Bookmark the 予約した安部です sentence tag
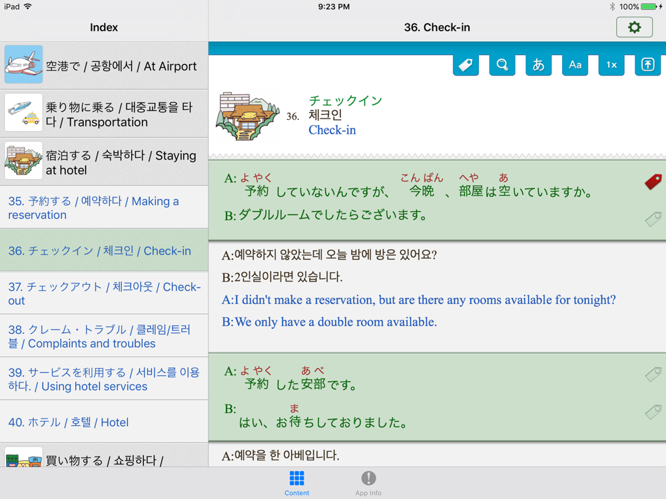 pos(653,374)
